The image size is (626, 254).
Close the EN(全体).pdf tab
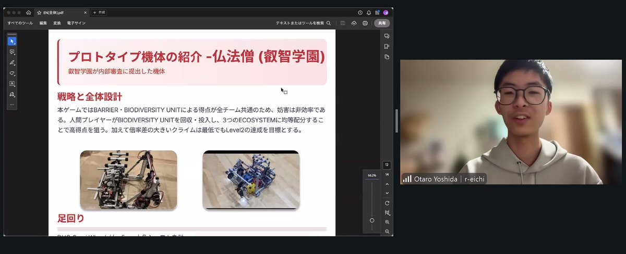click(x=86, y=12)
